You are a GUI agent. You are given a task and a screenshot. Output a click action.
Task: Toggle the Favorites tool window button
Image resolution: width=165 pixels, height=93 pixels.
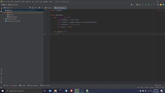pos(1,80)
